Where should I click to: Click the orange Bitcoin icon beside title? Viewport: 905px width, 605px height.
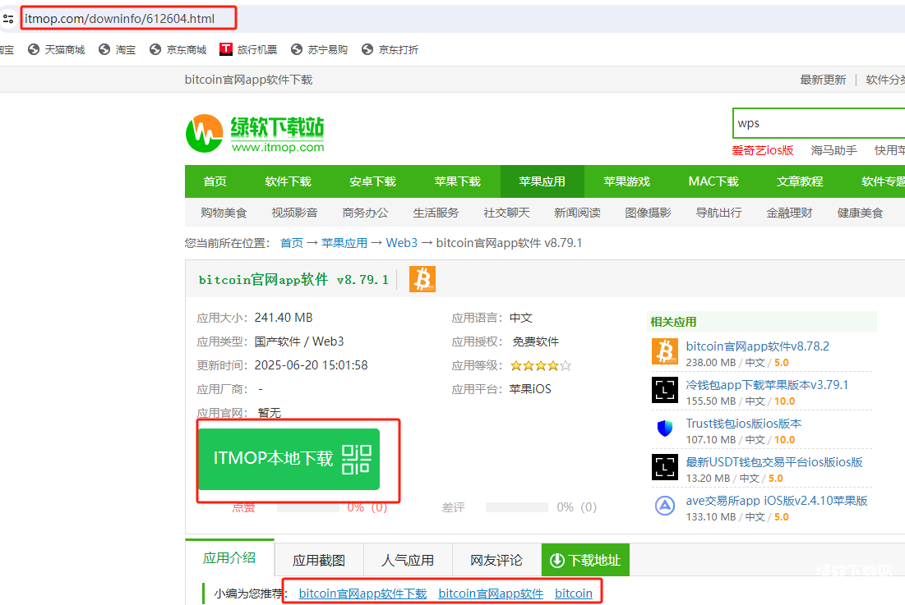pos(422,279)
